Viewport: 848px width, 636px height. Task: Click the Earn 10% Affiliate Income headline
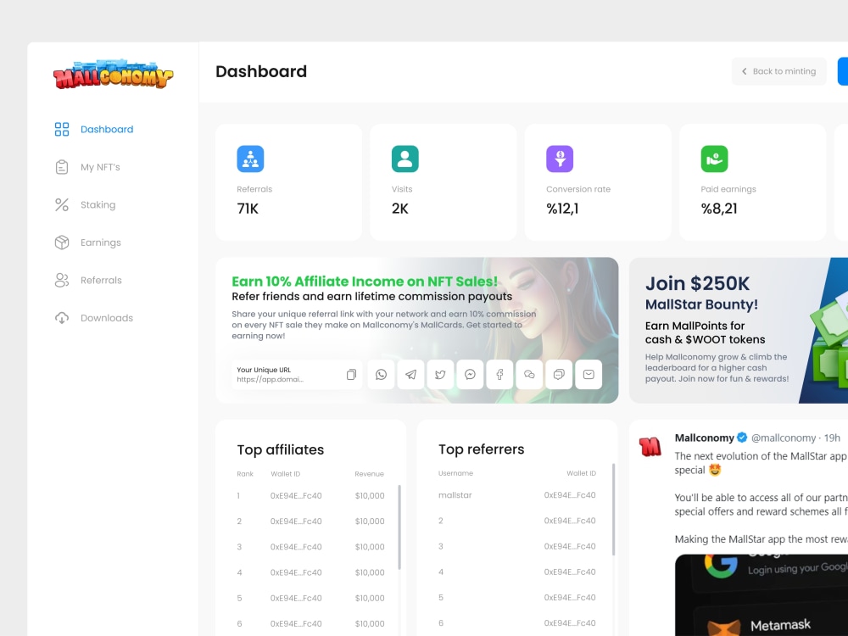tap(365, 282)
